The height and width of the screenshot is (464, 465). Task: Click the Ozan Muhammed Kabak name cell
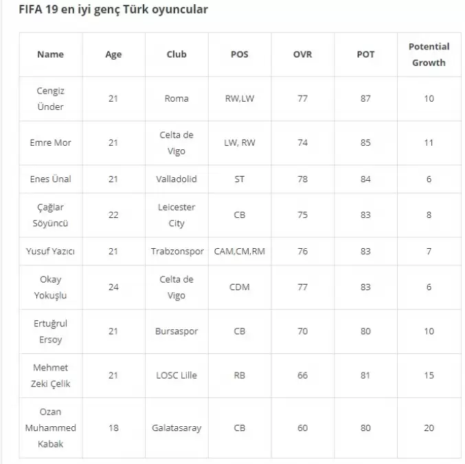click(50, 428)
